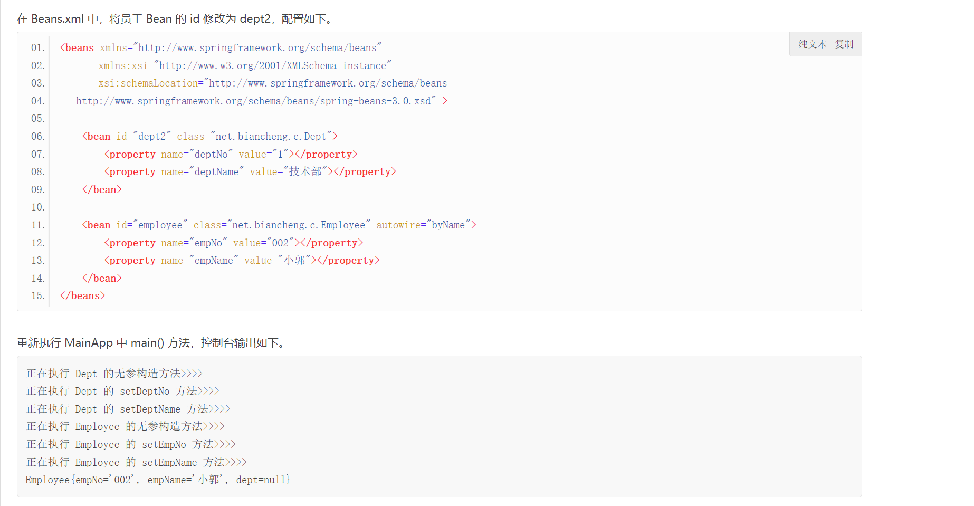The height and width of the screenshot is (506, 974).
Task: Click the xmlns:xsi attribute line
Action: coord(244,66)
